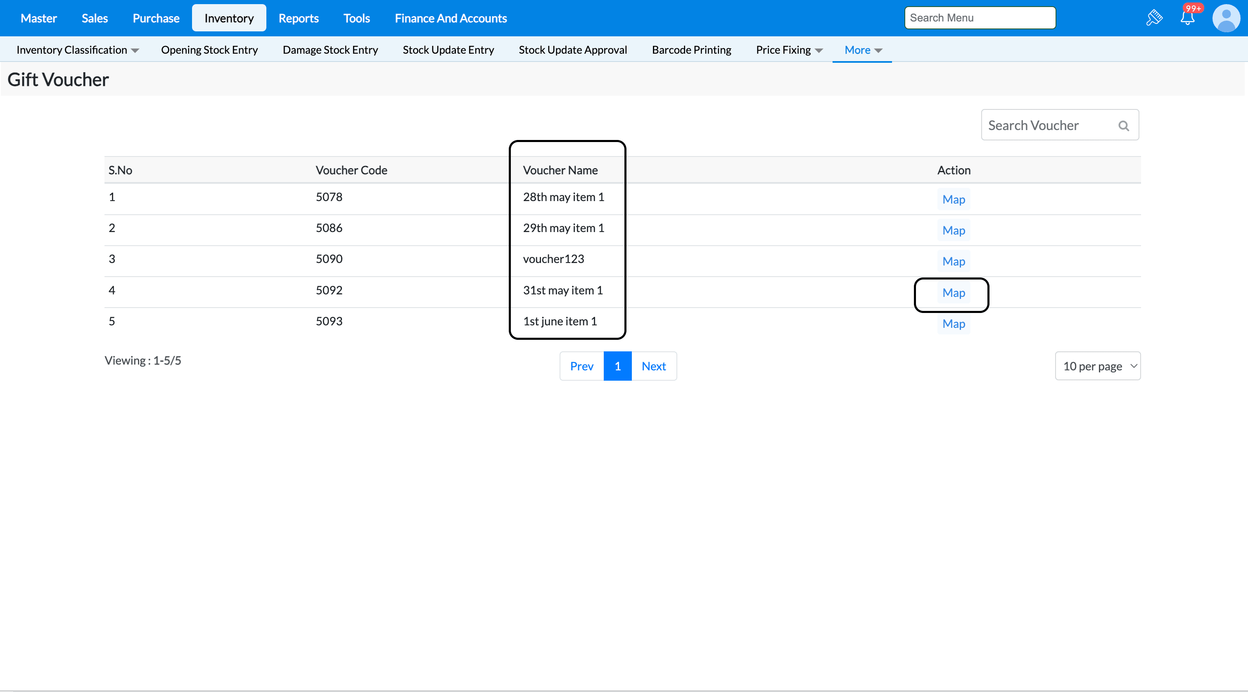Click into the Search Voucher box
1248x692 pixels.
point(1049,126)
